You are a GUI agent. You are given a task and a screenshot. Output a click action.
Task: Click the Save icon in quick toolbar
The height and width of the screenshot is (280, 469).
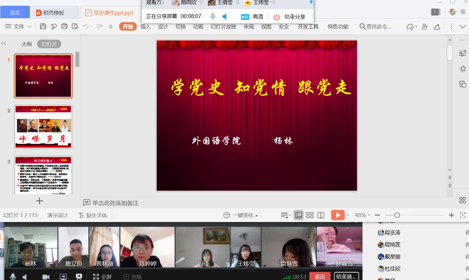click(x=43, y=26)
